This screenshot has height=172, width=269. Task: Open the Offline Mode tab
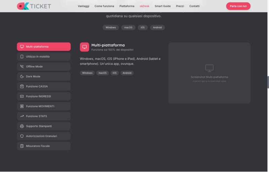click(44, 67)
